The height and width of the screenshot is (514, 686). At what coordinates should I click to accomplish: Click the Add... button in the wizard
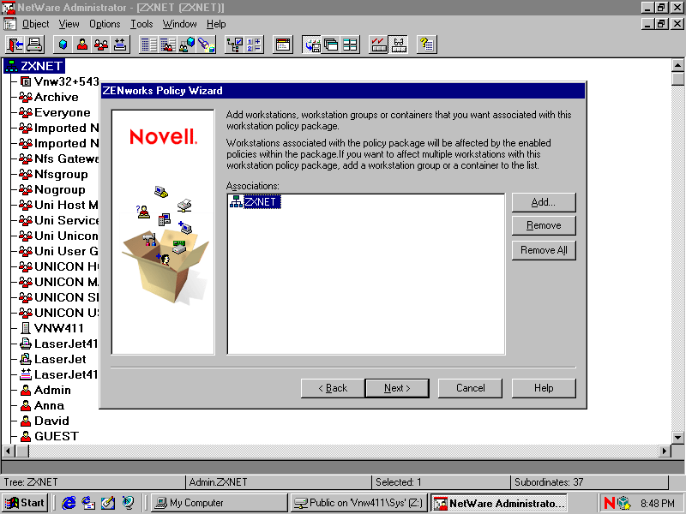point(544,202)
